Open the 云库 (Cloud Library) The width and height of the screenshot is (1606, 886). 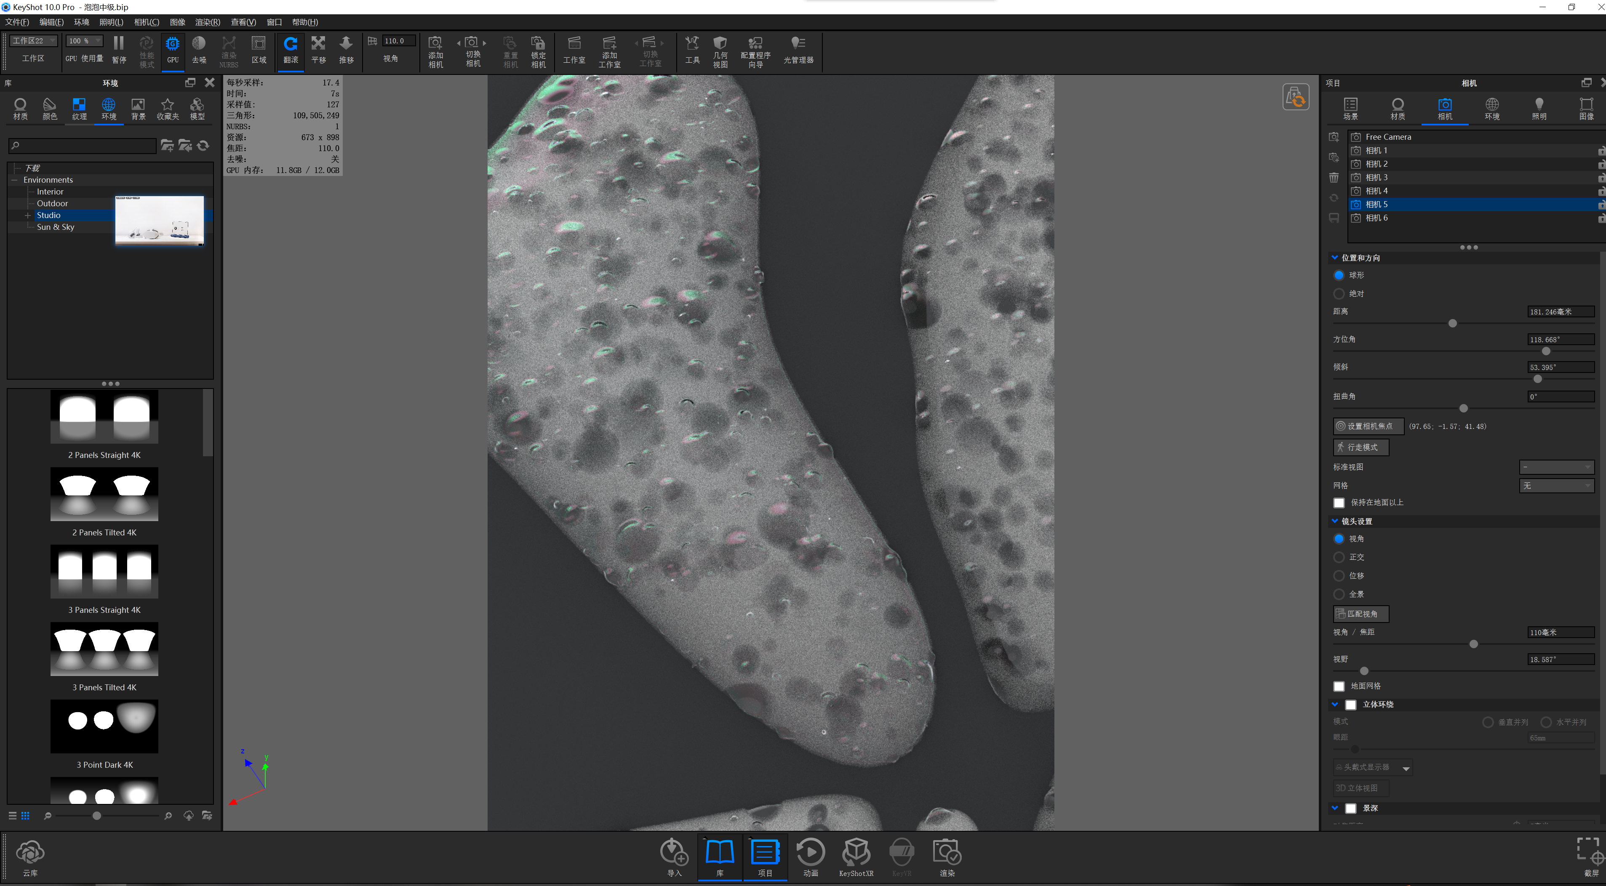tap(29, 854)
